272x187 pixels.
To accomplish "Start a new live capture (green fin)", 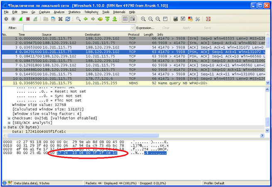I will [x=21, y=19].
